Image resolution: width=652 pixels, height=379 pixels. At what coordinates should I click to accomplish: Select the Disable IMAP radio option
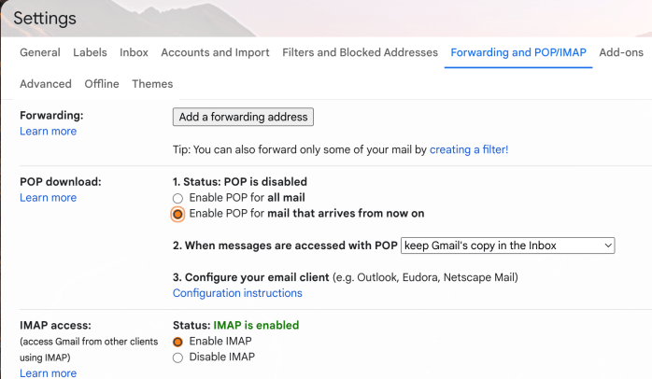point(177,358)
